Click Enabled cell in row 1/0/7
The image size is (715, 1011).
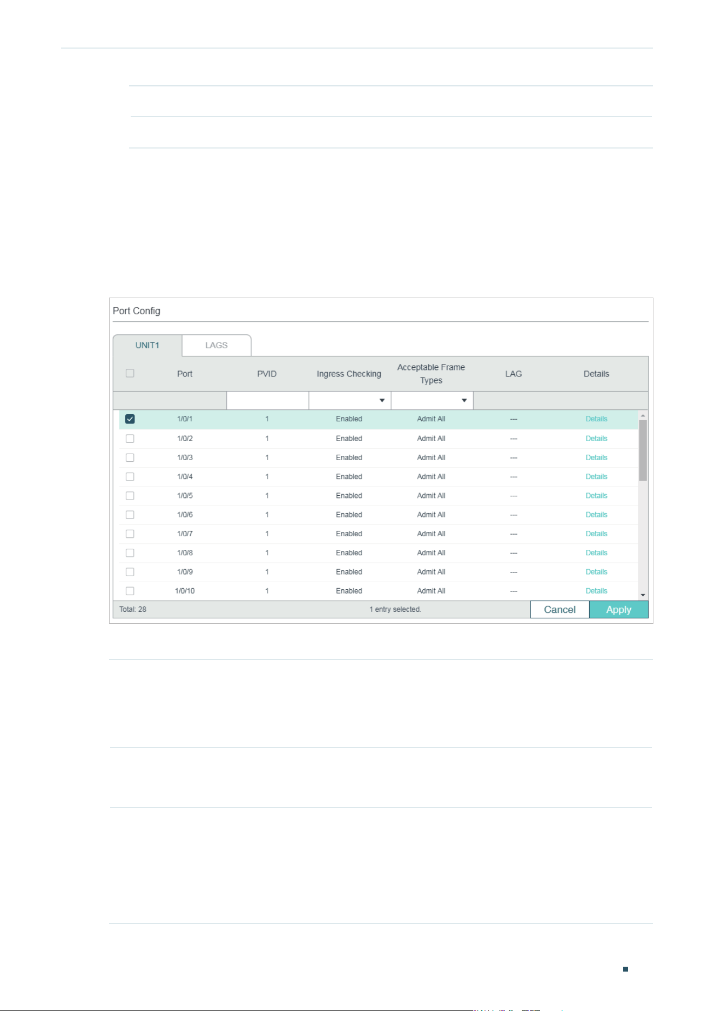click(349, 534)
